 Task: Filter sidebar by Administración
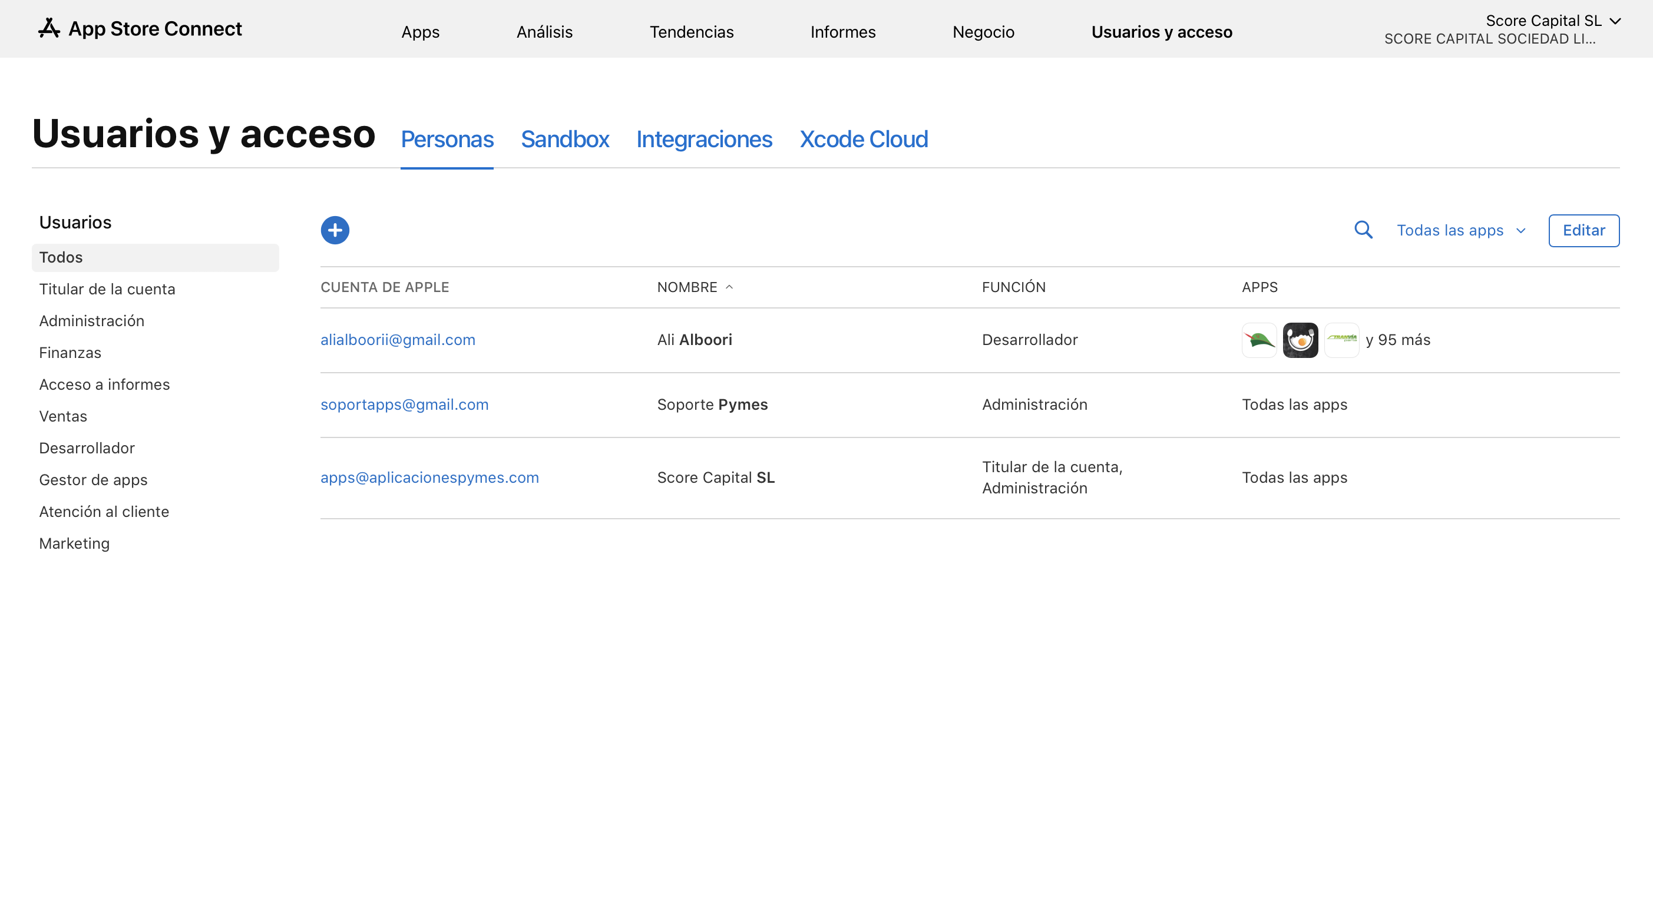pyautogui.click(x=92, y=321)
